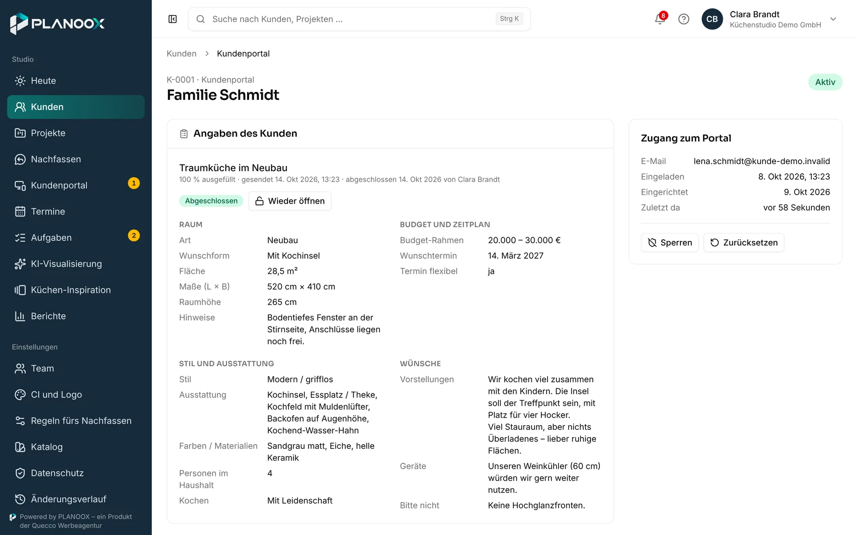
Task: Click the Kundenportal badge showing 1
Action: click(134, 183)
